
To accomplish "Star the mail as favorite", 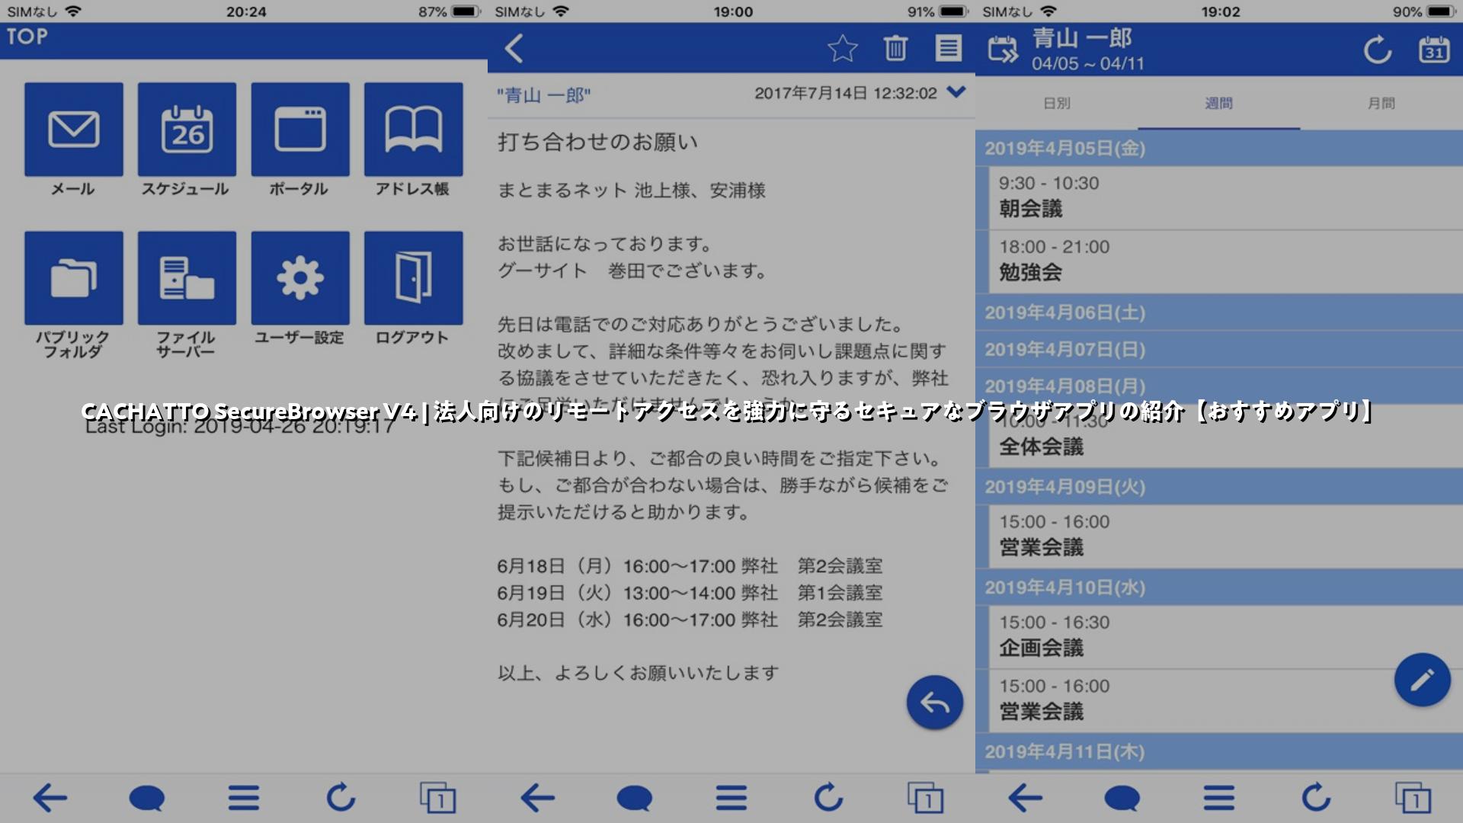I will click(843, 48).
